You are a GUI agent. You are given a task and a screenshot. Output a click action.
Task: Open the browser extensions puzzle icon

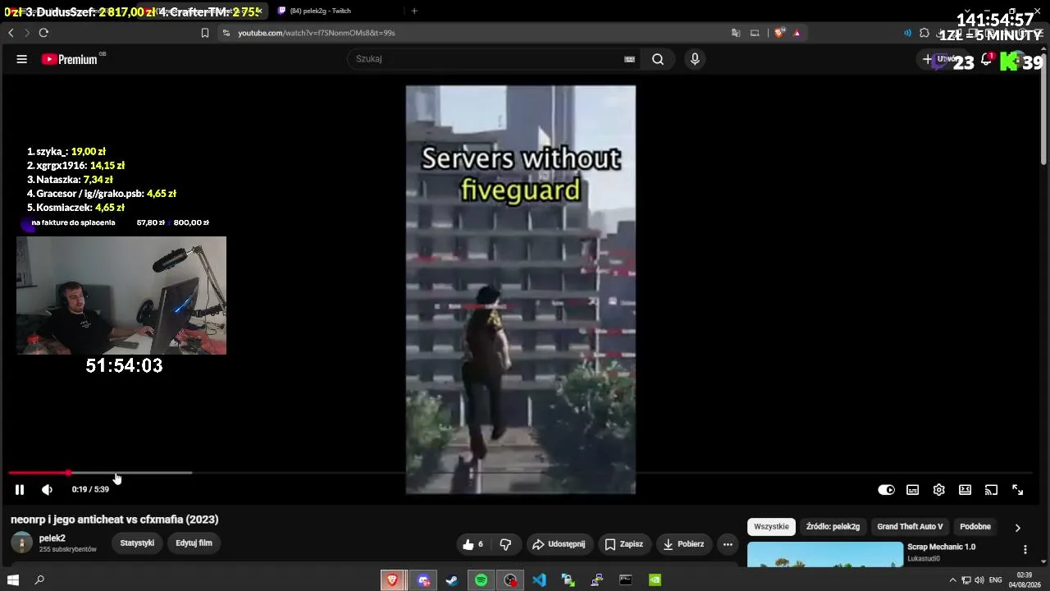coord(924,33)
